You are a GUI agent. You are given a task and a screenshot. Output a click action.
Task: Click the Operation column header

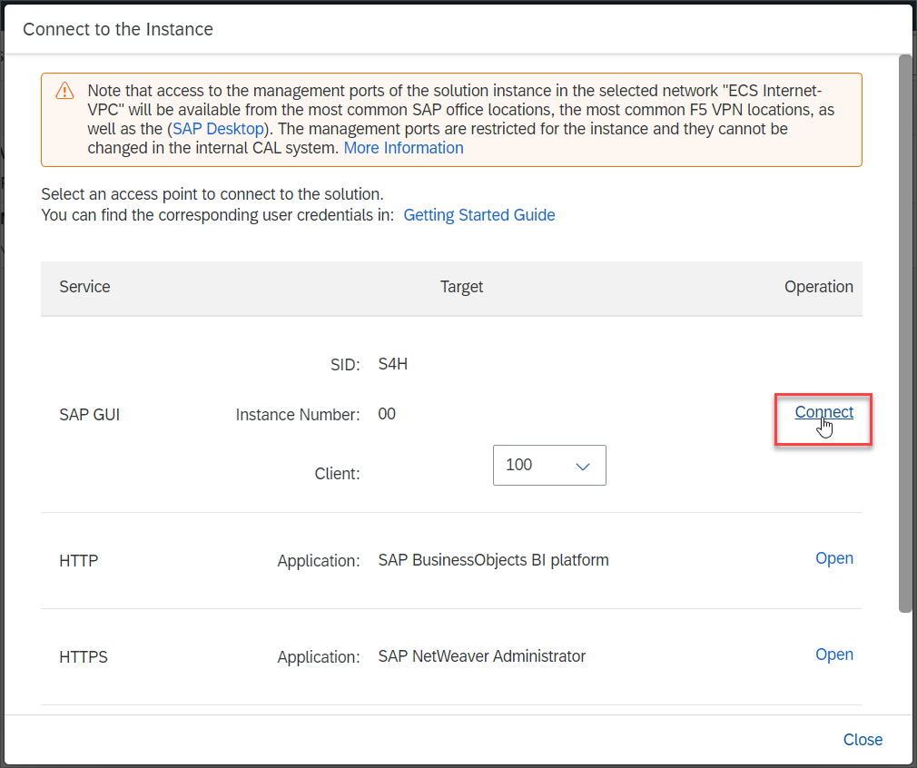pos(818,287)
